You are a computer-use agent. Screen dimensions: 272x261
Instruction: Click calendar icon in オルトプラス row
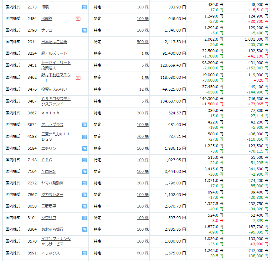(85, 125)
